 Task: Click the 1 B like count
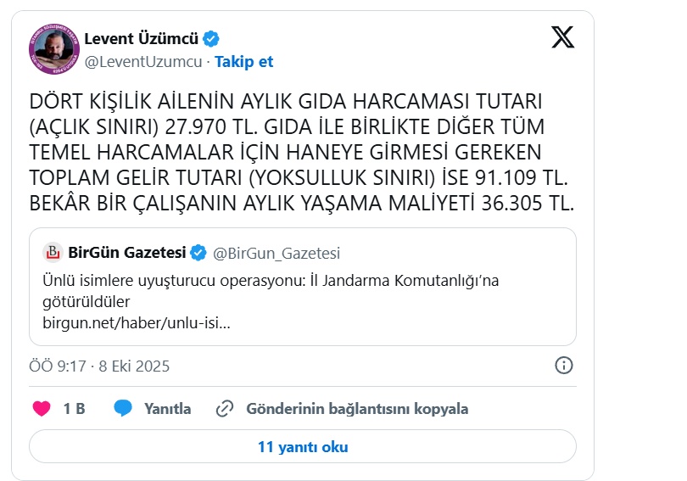[x=75, y=409]
